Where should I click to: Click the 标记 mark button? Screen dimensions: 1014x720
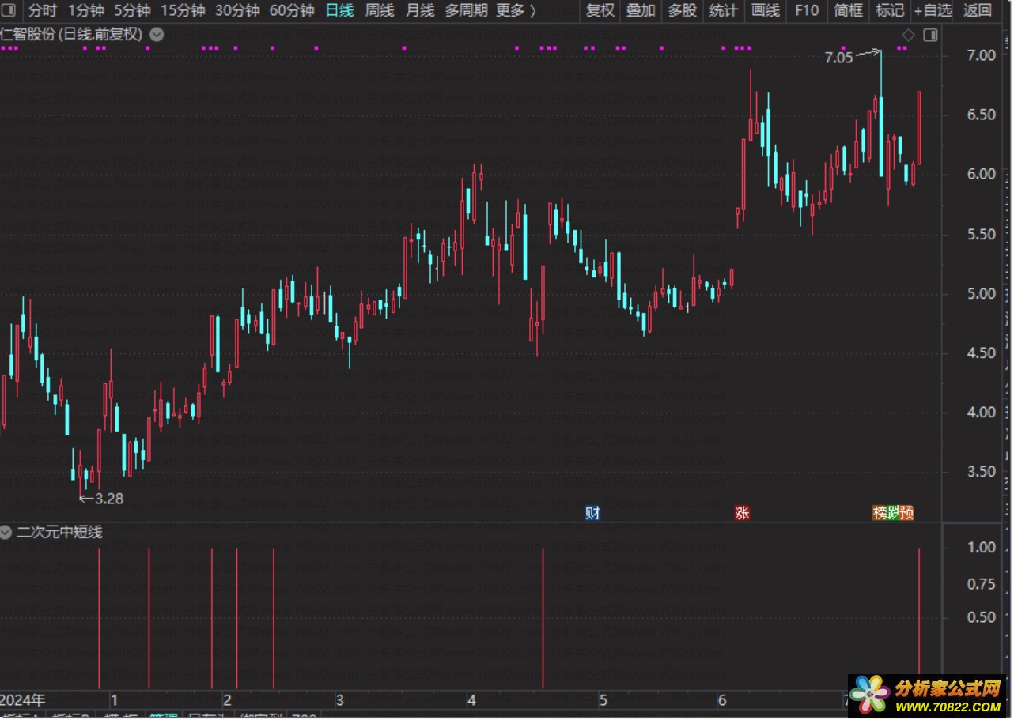point(890,10)
